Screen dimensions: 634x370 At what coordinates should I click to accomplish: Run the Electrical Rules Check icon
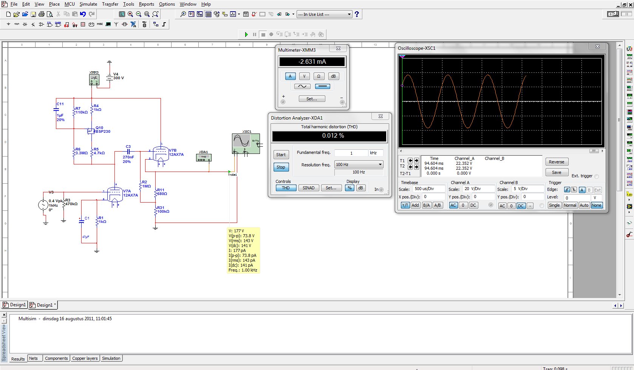254,14
